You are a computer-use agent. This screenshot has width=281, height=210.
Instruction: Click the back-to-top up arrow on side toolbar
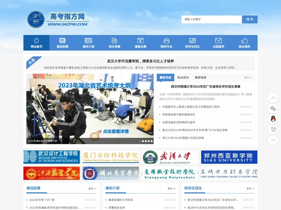273,98
